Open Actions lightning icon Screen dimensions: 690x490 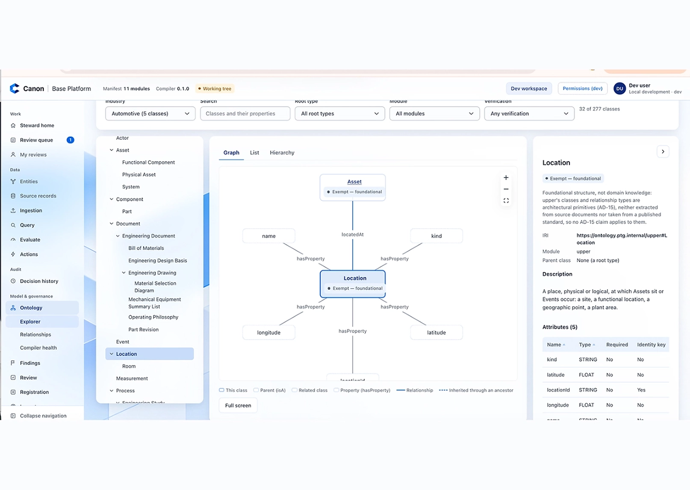point(13,254)
